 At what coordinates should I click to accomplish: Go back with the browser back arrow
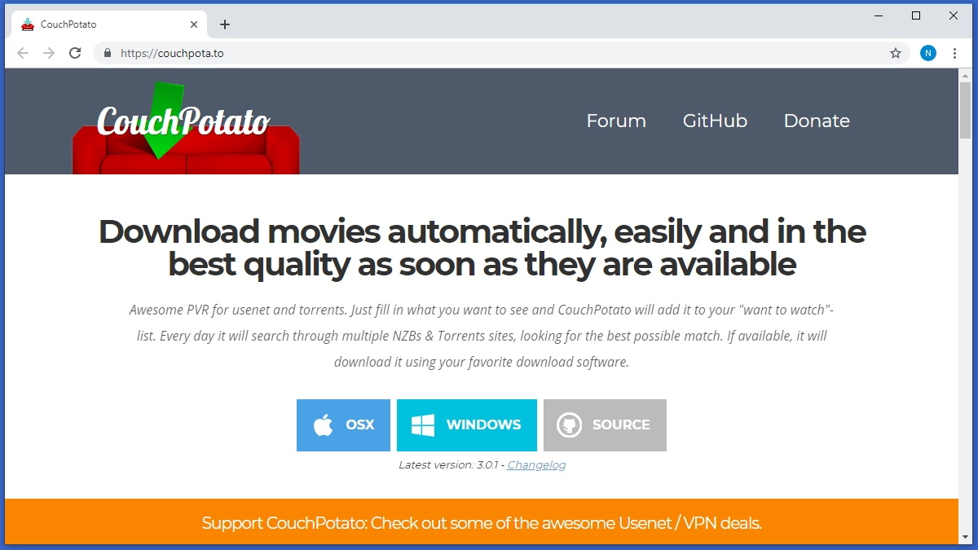coord(23,53)
